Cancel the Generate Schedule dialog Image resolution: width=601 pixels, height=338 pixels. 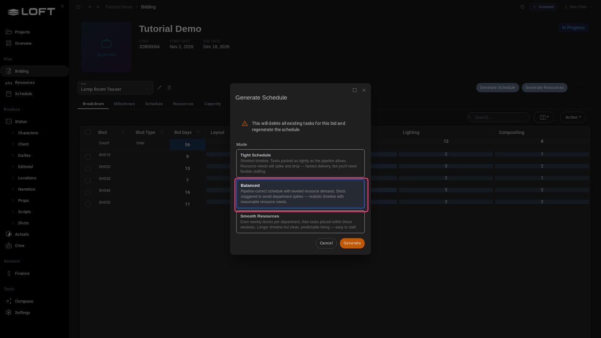326,243
